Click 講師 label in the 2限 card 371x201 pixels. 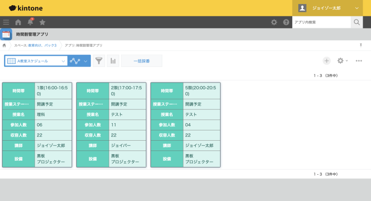click(93, 146)
